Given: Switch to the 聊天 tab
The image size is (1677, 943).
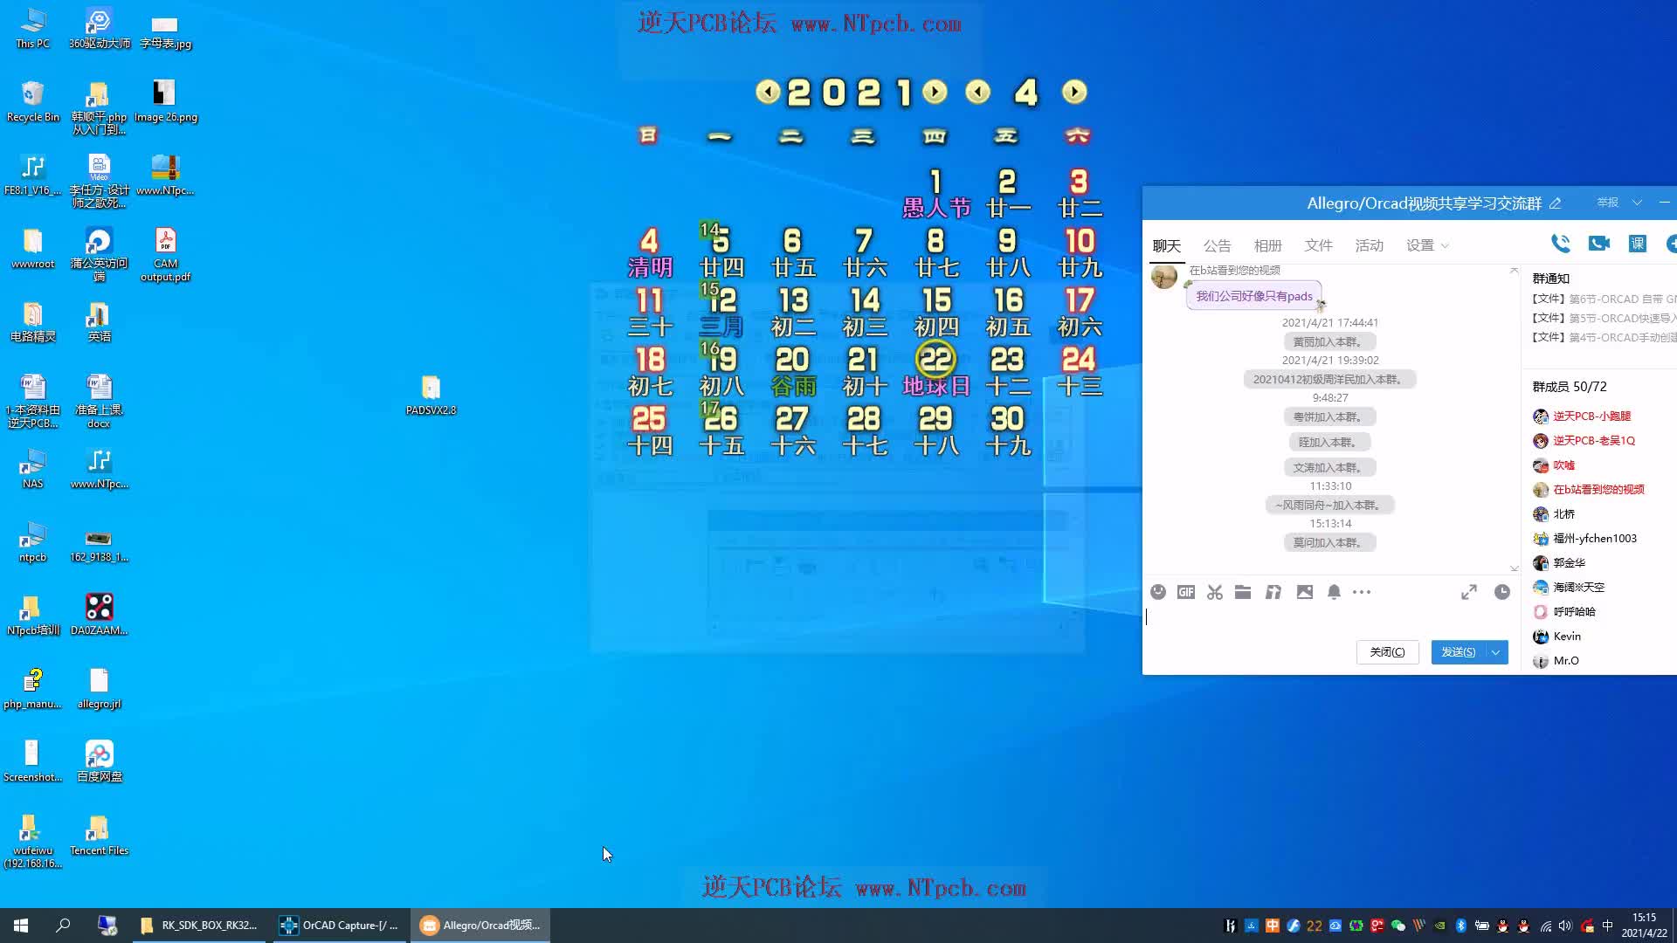Looking at the screenshot, I should pyautogui.click(x=1166, y=245).
